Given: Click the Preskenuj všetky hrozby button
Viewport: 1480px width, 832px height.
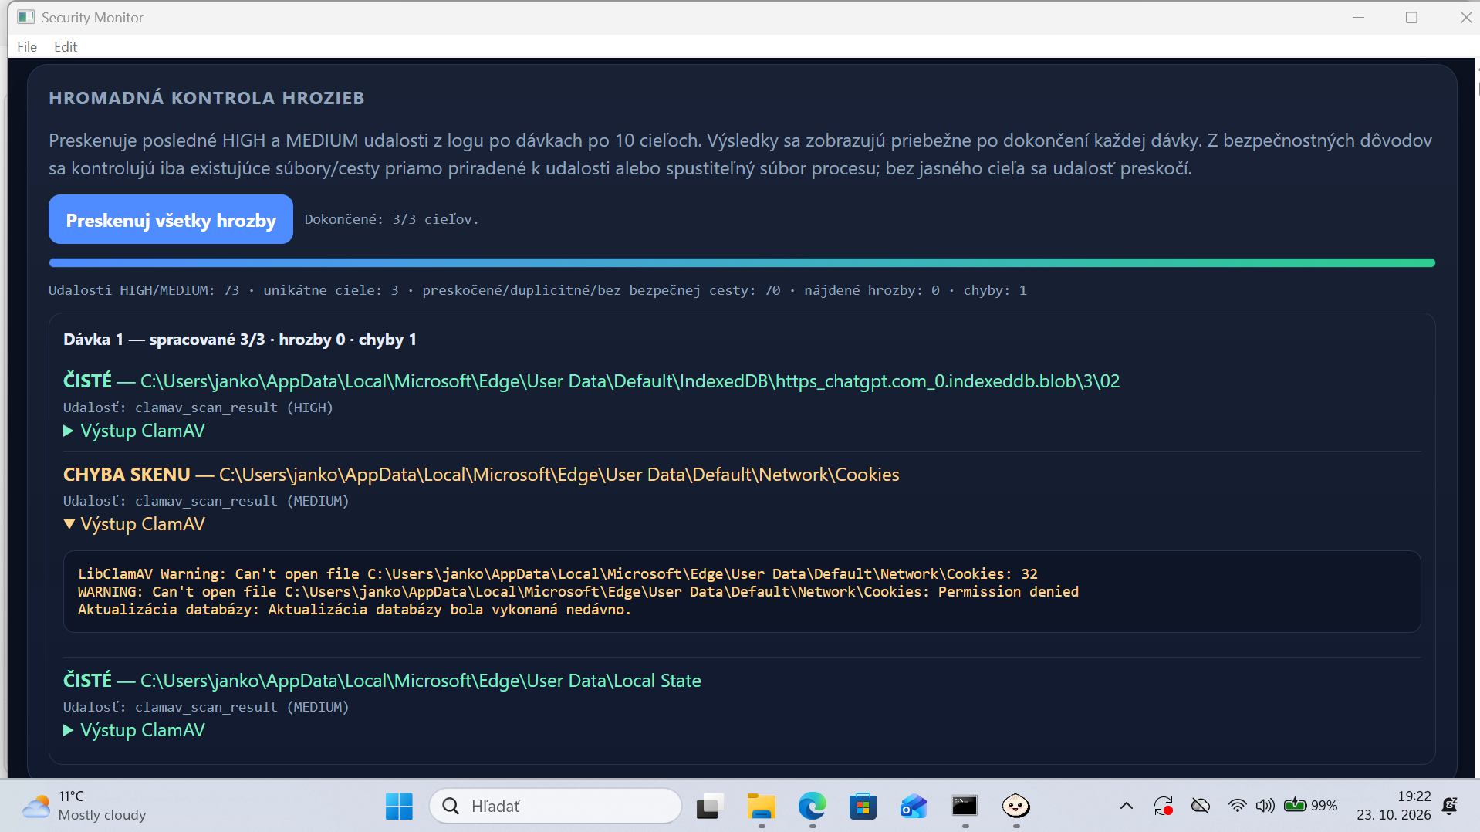Looking at the screenshot, I should pos(171,219).
